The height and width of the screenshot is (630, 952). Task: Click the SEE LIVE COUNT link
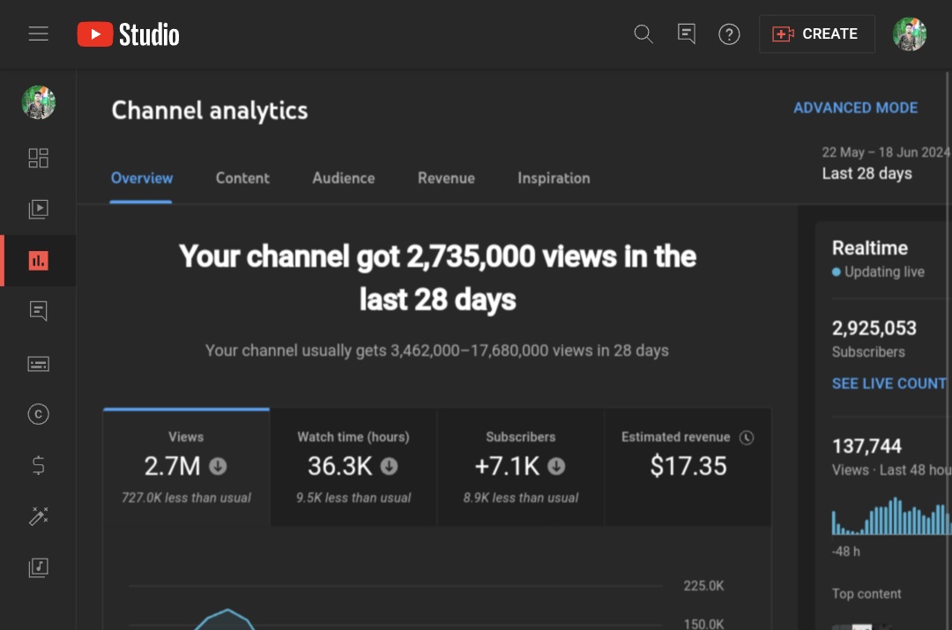click(889, 383)
